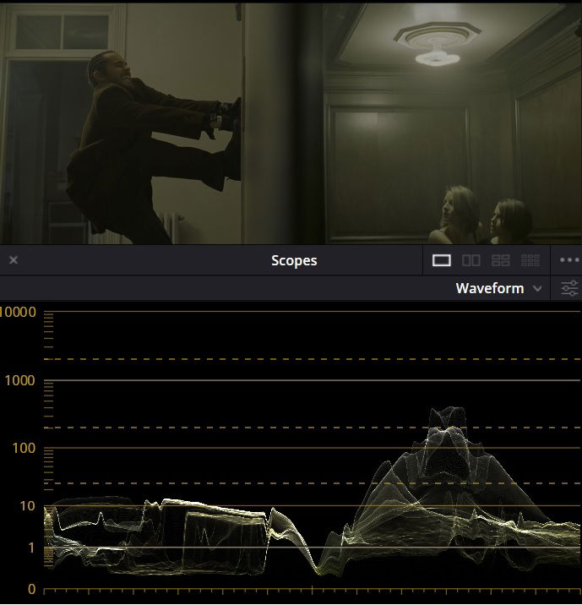Close the Scopes panel
582x605 pixels.
(x=14, y=260)
